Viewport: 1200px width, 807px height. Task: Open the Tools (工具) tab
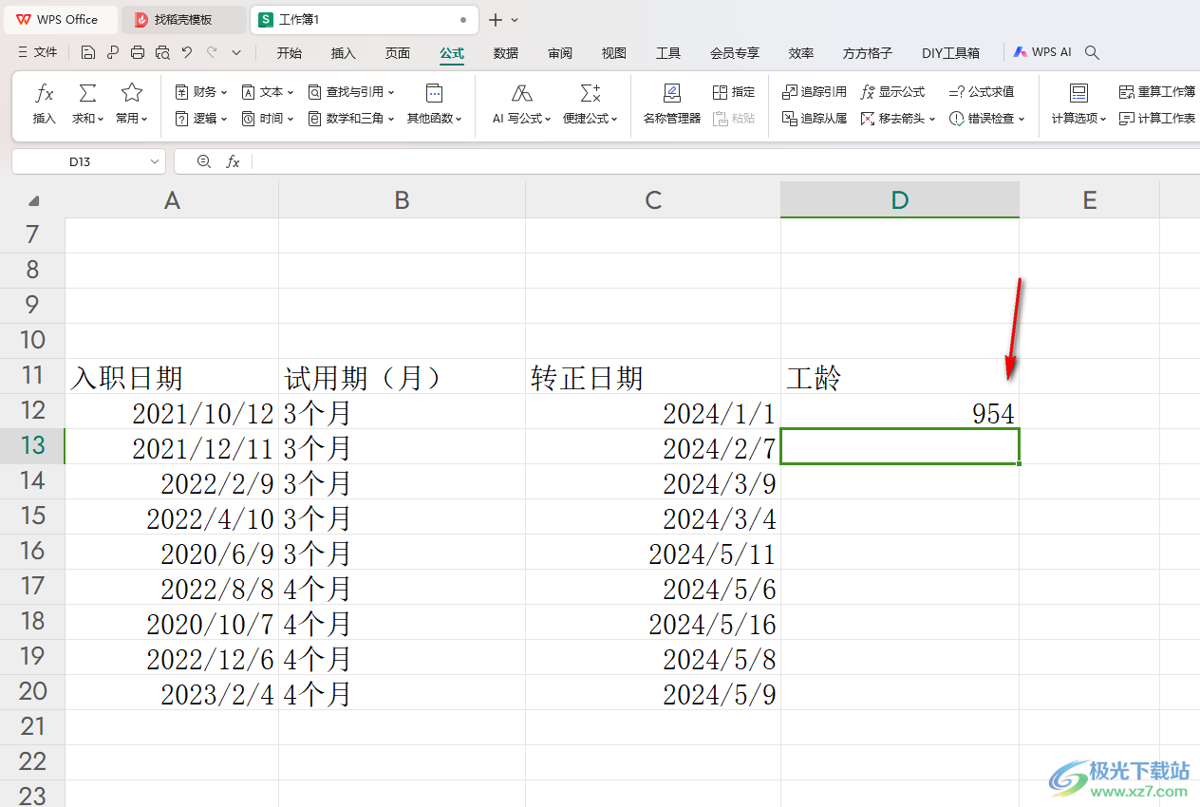coord(668,53)
